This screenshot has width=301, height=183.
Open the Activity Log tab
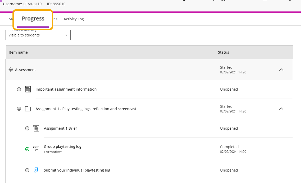pos(73,19)
